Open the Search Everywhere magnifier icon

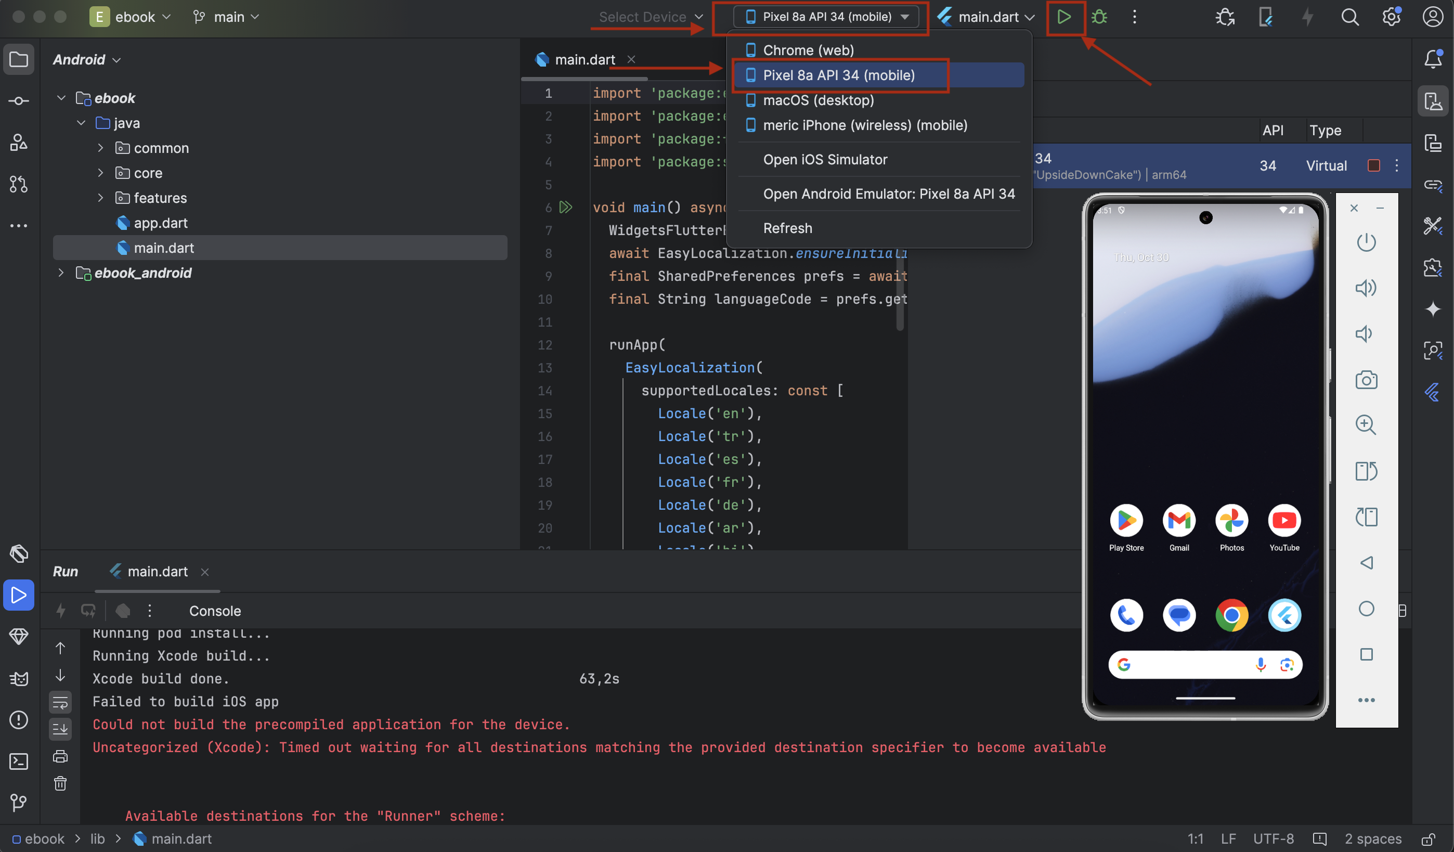pyautogui.click(x=1349, y=17)
